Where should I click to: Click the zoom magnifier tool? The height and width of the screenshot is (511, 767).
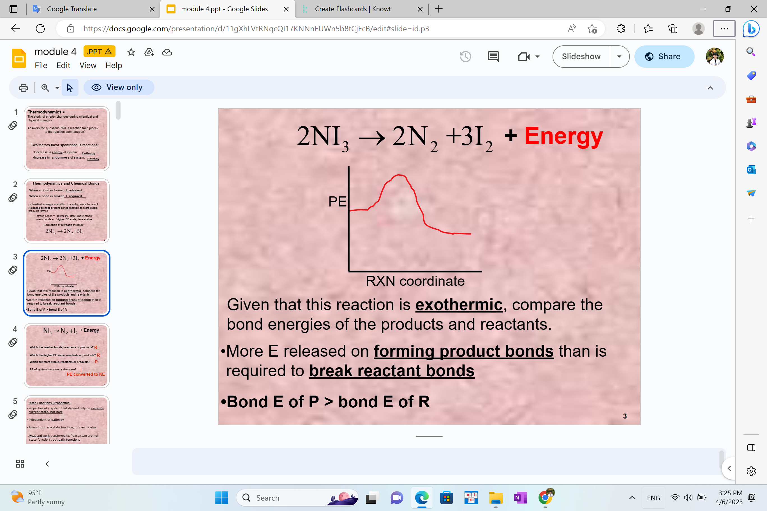[45, 88]
